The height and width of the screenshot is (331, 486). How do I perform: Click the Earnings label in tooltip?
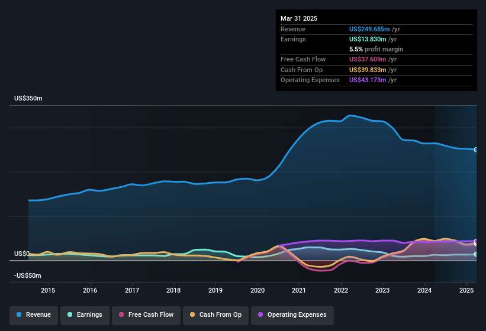(293, 39)
